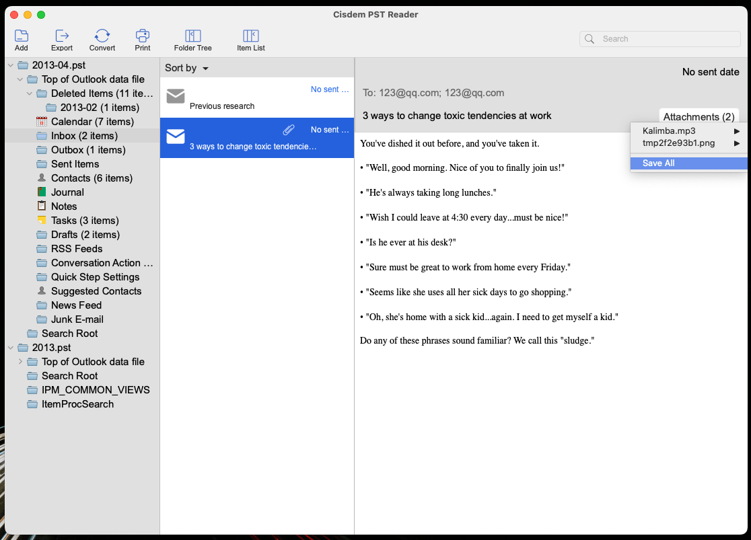Click the Tasks yellow note icon
This screenshot has width=751, height=540.
[42, 220]
